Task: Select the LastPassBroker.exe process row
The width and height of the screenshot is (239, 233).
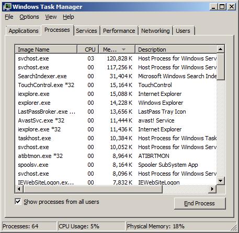Action: click(116, 112)
